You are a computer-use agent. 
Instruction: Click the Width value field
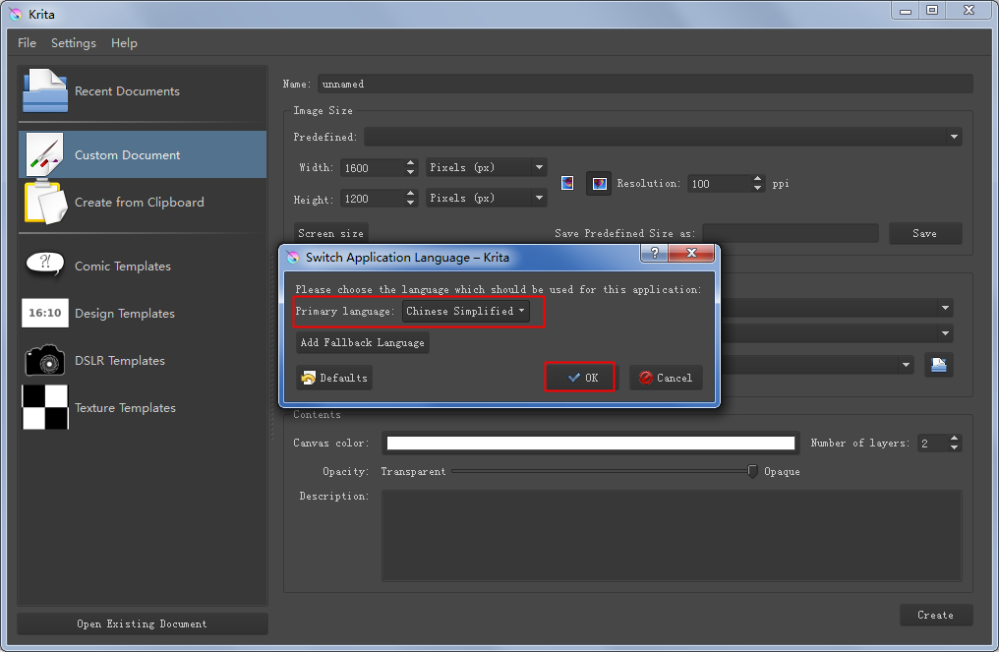point(373,167)
